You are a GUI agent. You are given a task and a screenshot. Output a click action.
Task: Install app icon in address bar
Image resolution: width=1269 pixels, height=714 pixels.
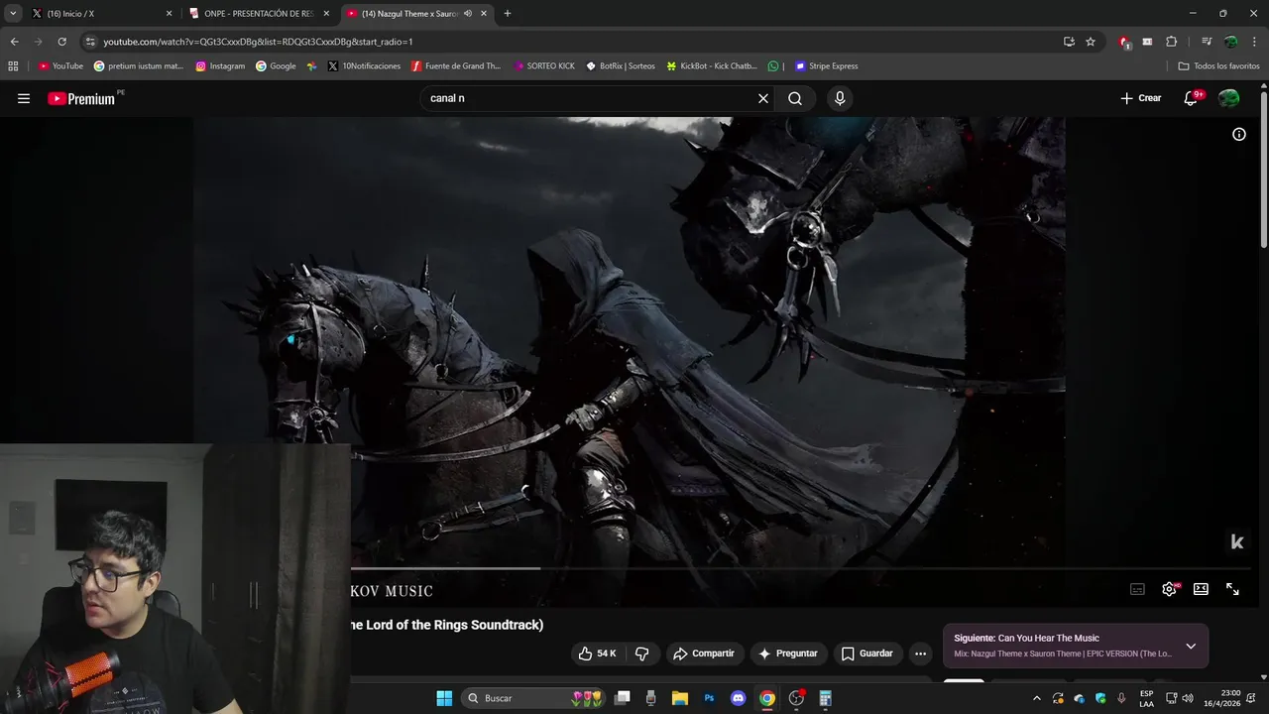click(x=1069, y=42)
